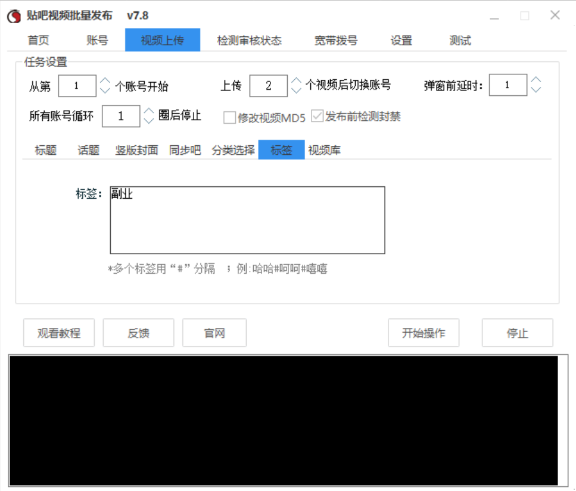Click the 官网 website button
This screenshot has height=491, width=576.
click(x=214, y=333)
